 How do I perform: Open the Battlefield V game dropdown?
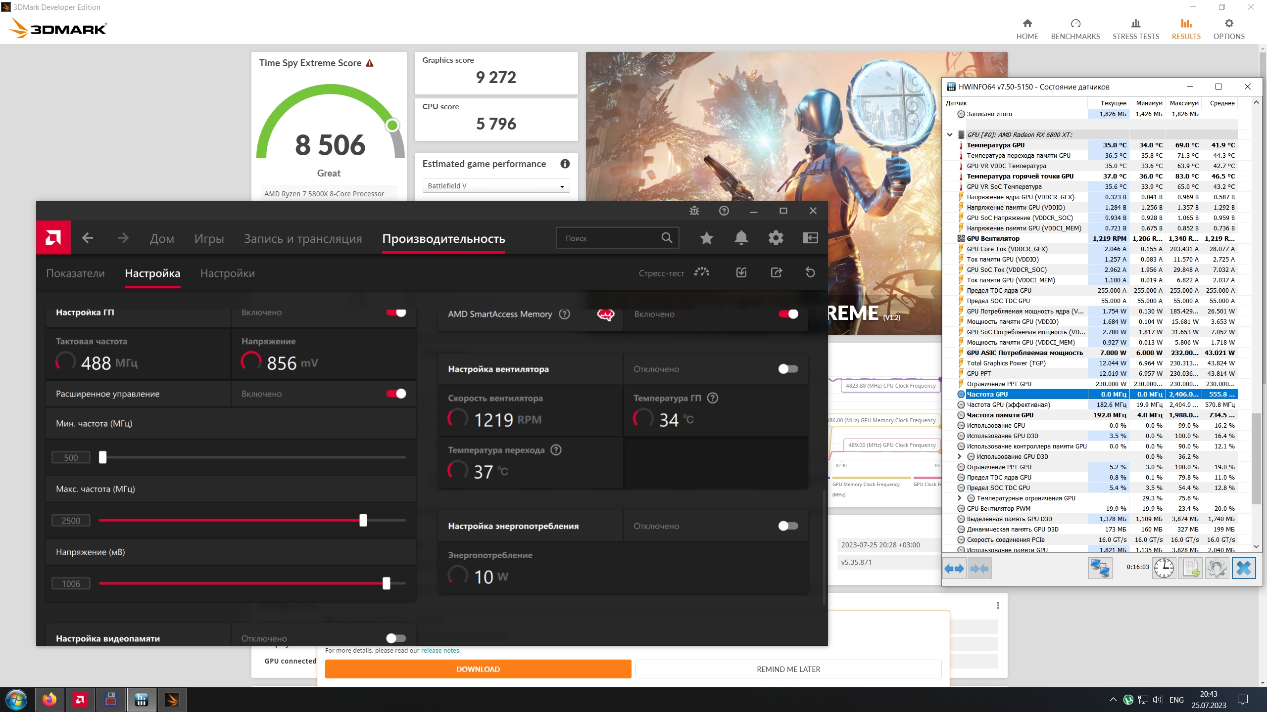coord(496,186)
